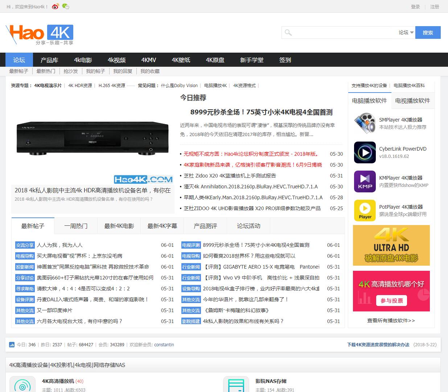The width and height of the screenshot is (448, 392).
Task: Open the 4KMV navigation item
Action: 149,60
